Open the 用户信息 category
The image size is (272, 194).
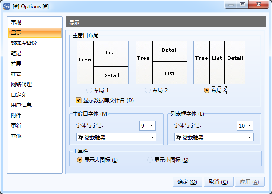click(21, 105)
